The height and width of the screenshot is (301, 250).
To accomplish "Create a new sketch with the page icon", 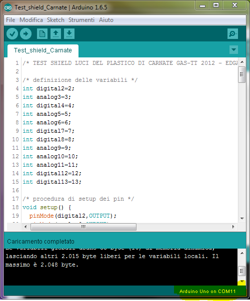I will coord(42,34).
